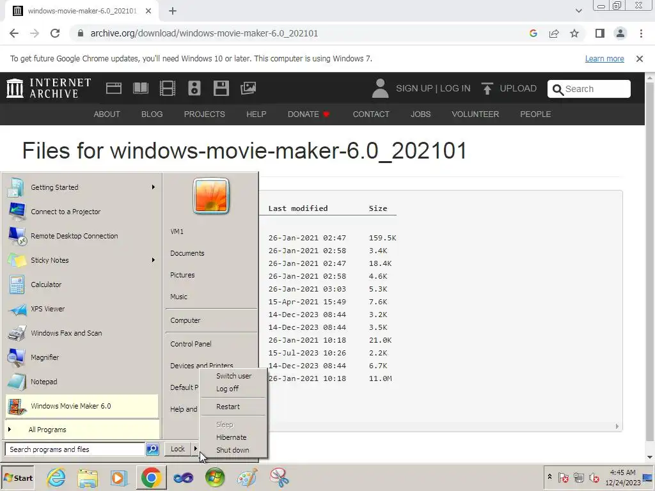Open Magnifier from Start menu

83,357
